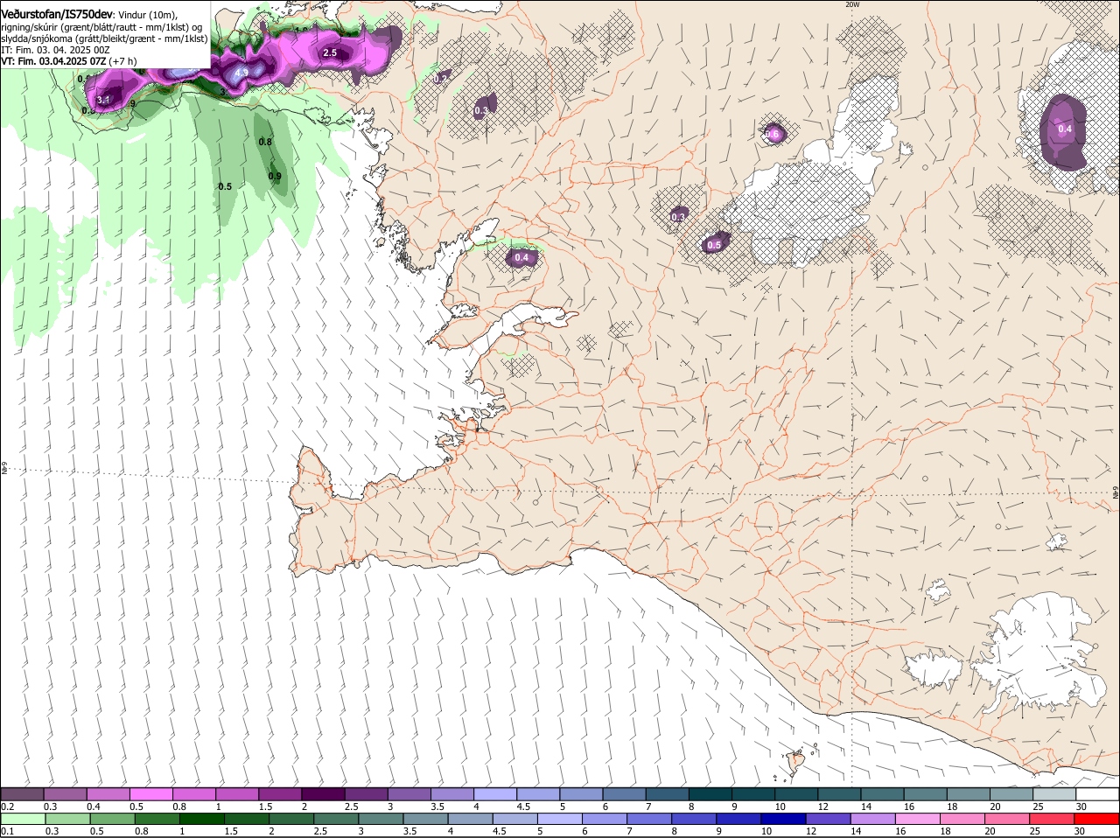The width and height of the screenshot is (1120, 838).
Task: Click the '(+7 h)' forecast offset text
Action: coord(123,61)
